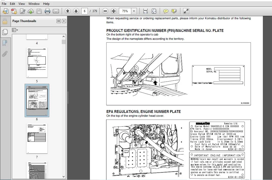Viewport: 272px width, 180px height.
Task: Open the Attachments paperclip panel
Action: pyautogui.click(x=5, y=54)
